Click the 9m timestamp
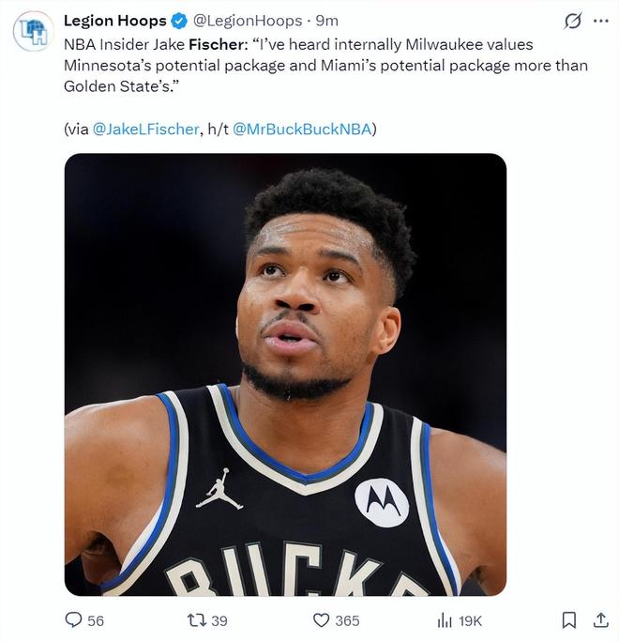 327,21
